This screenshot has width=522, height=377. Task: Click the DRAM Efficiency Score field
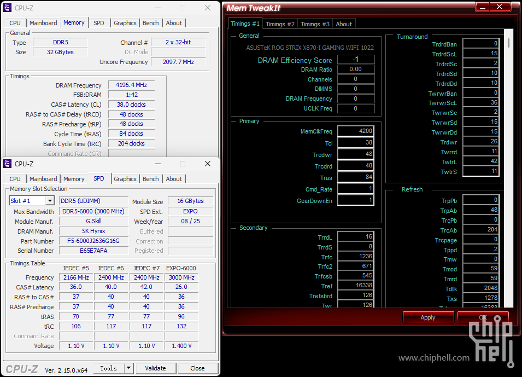[x=356, y=59]
